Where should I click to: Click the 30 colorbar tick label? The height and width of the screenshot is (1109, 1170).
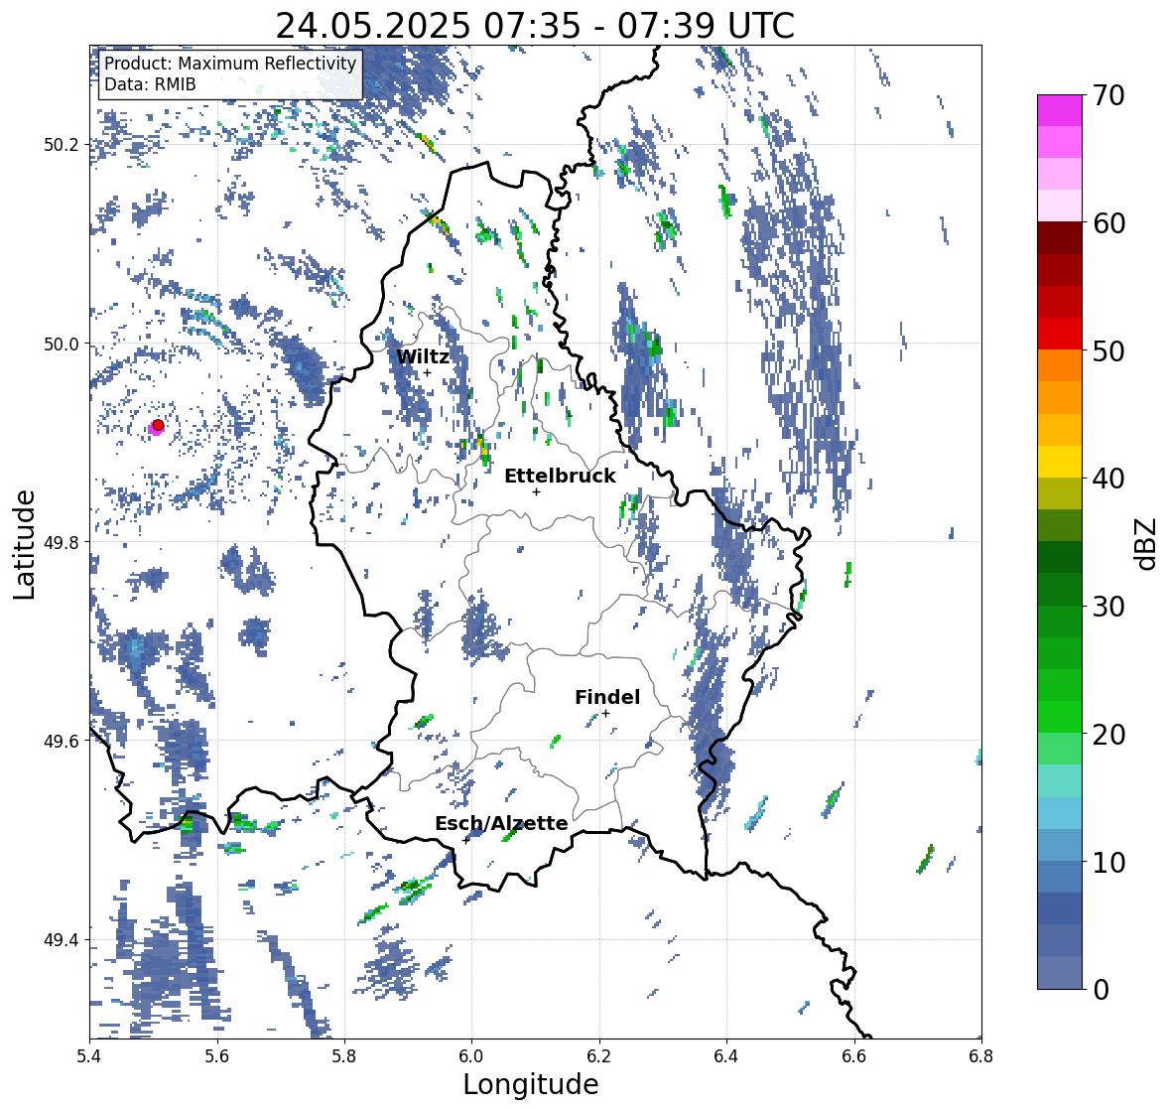coord(1108,606)
